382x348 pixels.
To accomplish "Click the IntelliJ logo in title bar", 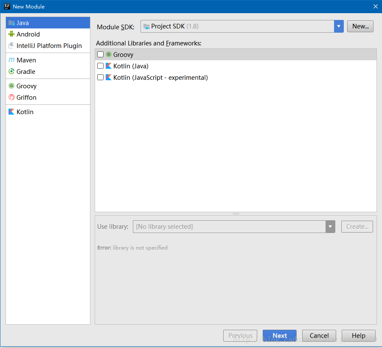I will coord(7,6).
